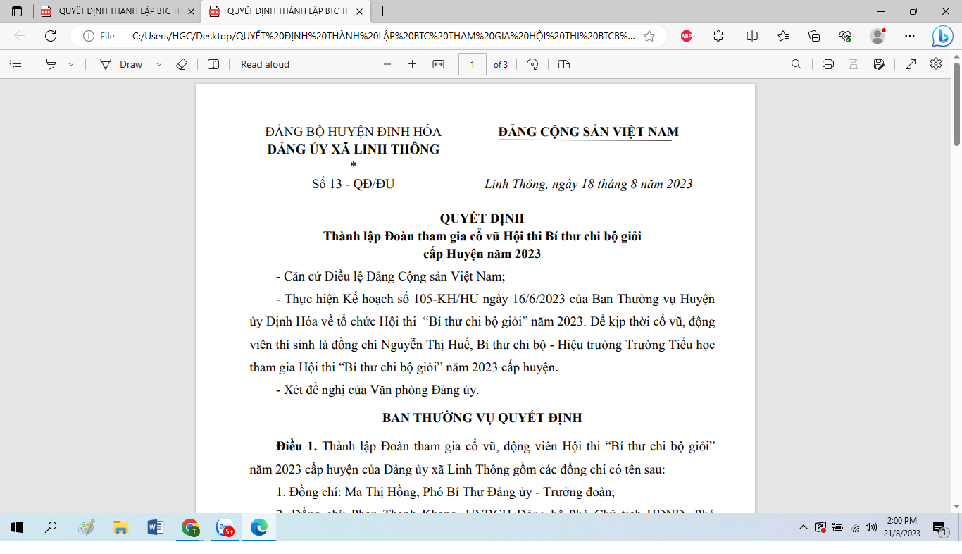Screen dimensions: 962x554
Task: Switch page view layout
Action: 563,64
